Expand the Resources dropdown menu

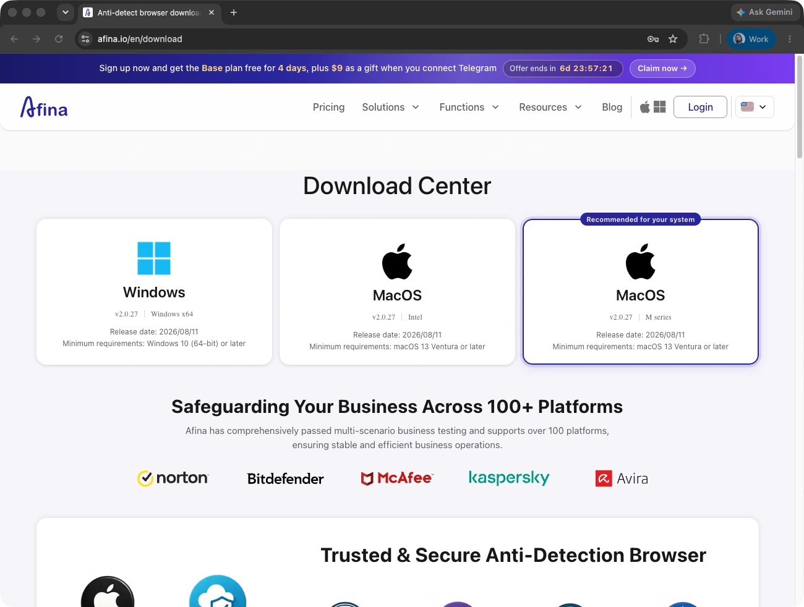(x=550, y=107)
